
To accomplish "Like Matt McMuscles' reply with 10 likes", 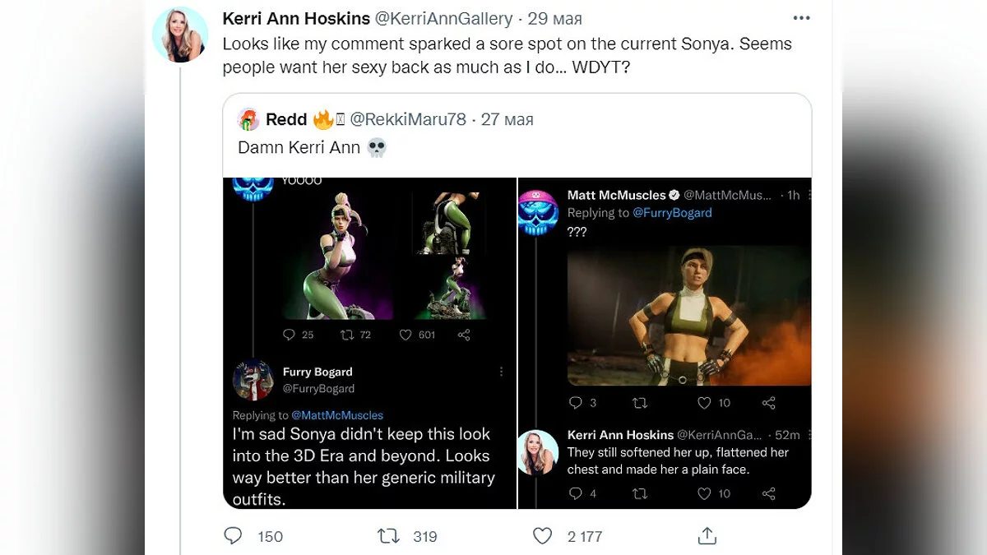I will coord(704,403).
